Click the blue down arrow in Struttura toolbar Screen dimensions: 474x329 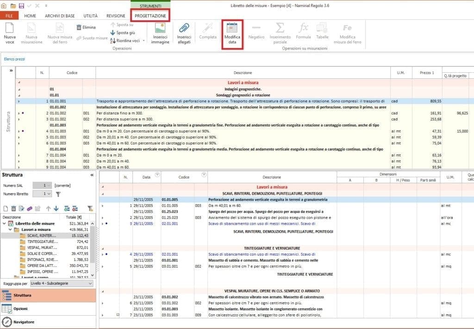(56, 209)
